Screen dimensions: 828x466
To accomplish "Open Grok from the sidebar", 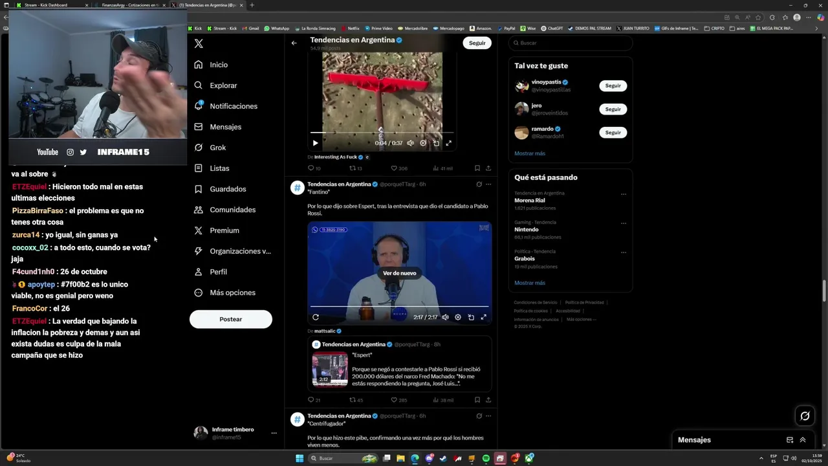I will click(x=210, y=148).
